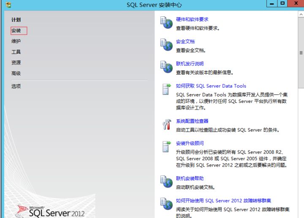Viewport: 304px width, 218px height.
Task: Open the 安全文档 link
Action: (x=185, y=41)
